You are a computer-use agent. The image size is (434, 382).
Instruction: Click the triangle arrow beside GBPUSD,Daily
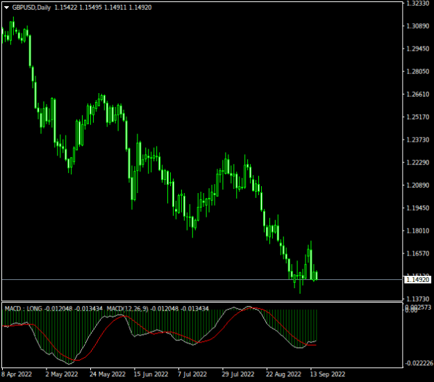coord(7,8)
